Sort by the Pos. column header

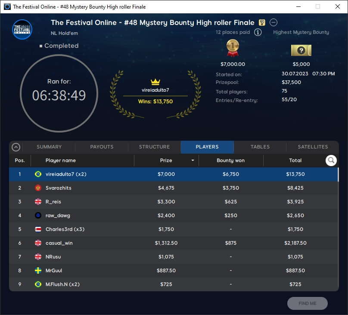tap(20, 160)
